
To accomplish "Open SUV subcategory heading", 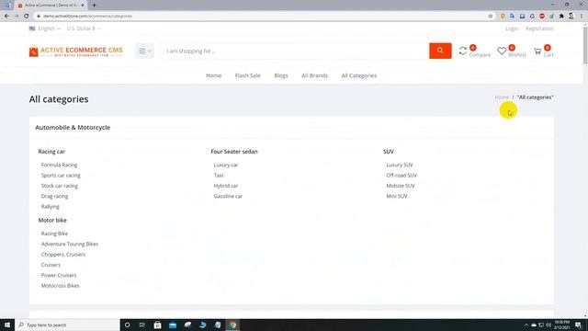I will click(389, 152).
